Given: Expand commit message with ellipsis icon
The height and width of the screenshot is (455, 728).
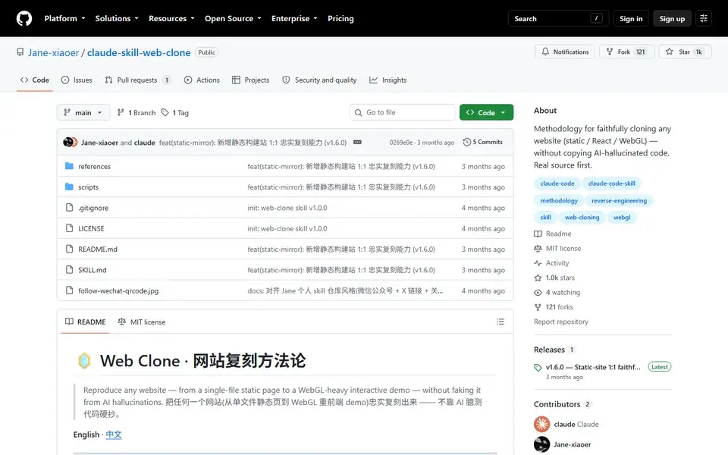Looking at the screenshot, I should tap(357, 142).
